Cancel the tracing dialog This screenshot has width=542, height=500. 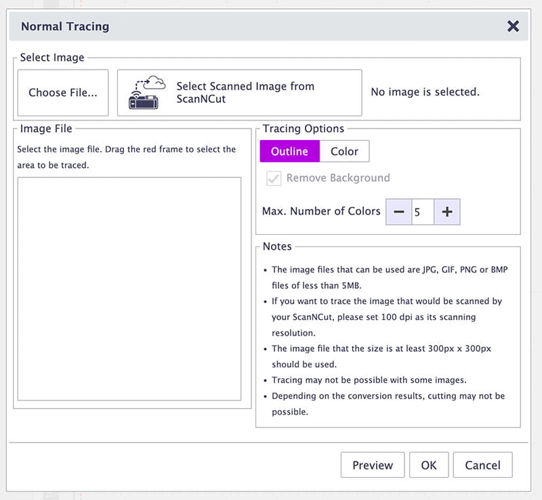pos(482,465)
